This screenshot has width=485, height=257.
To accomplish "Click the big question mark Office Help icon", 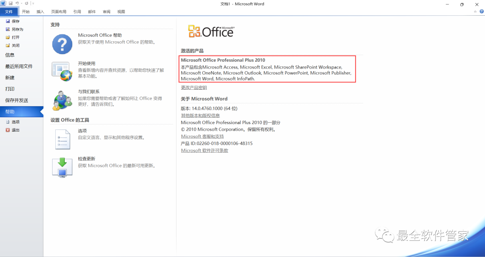I will click(62, 44).
